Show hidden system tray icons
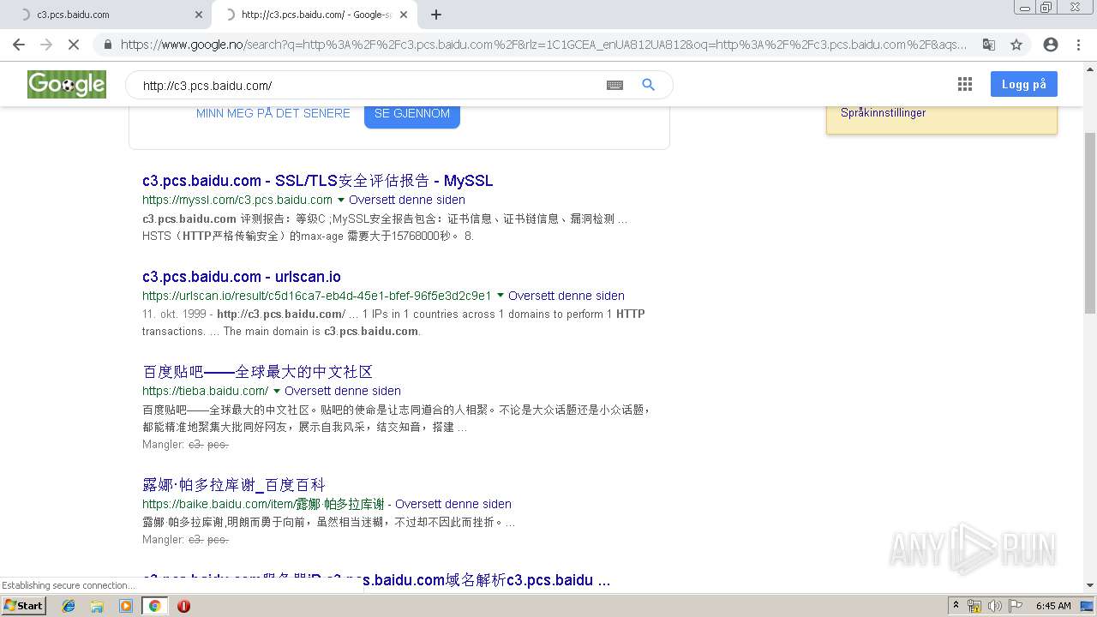Viewport: 1097px width, 617px height. point(956,606)
